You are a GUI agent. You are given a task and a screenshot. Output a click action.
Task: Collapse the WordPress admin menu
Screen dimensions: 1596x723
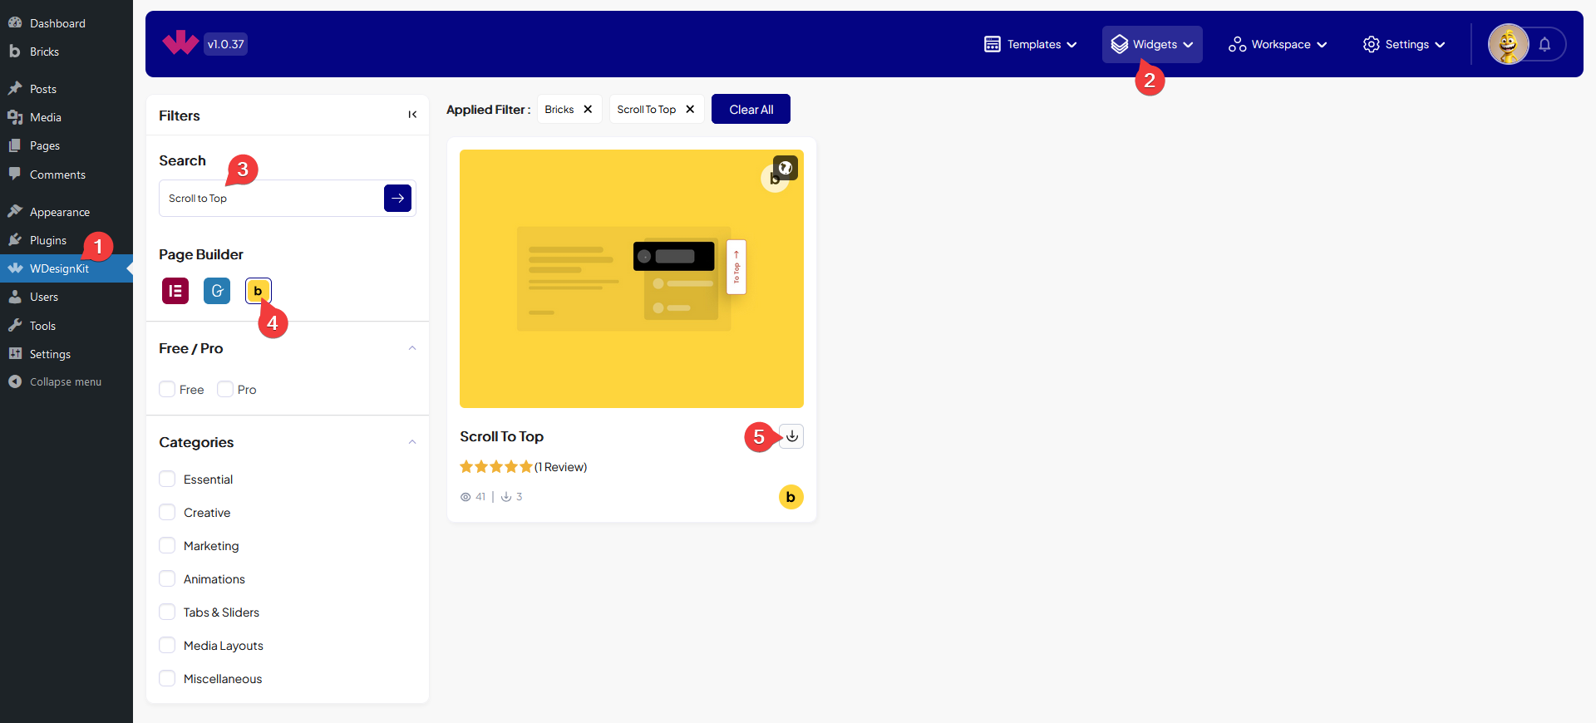[x=66, y=382]
